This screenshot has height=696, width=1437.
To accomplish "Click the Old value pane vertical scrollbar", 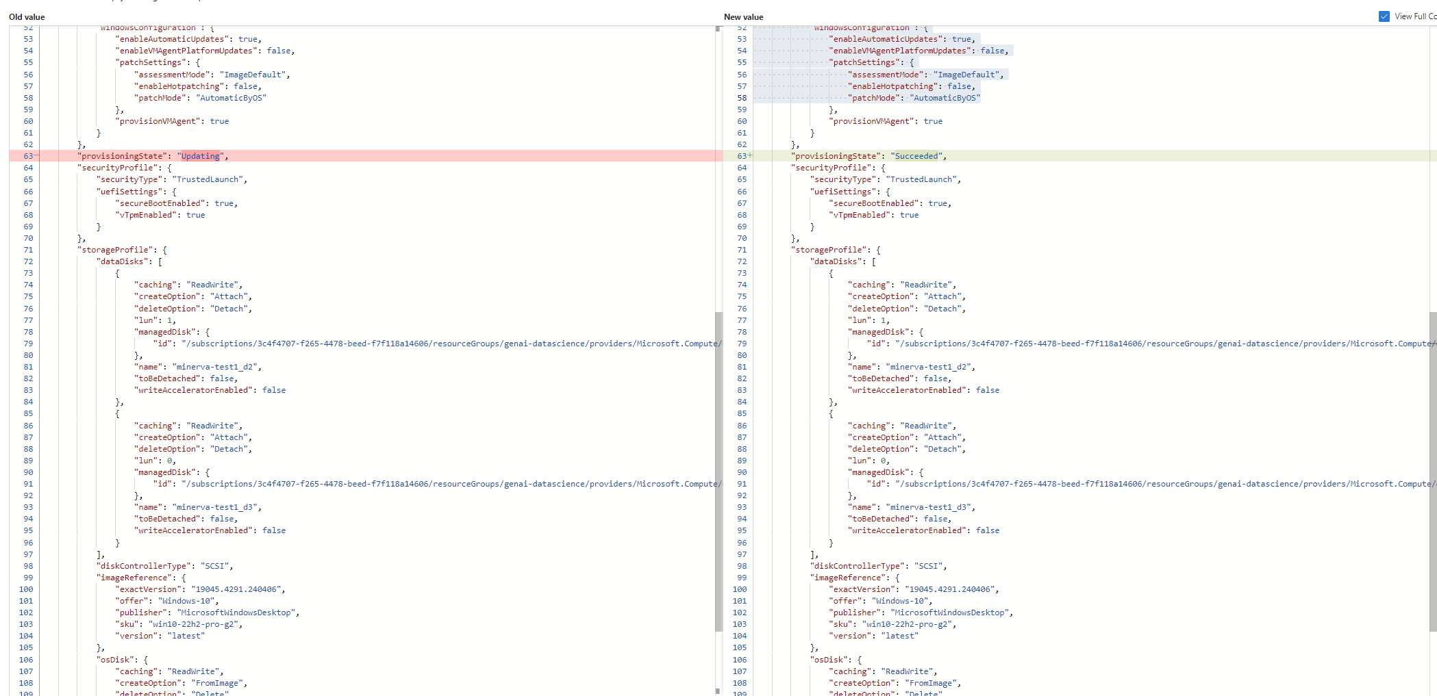I will (718, 472).
